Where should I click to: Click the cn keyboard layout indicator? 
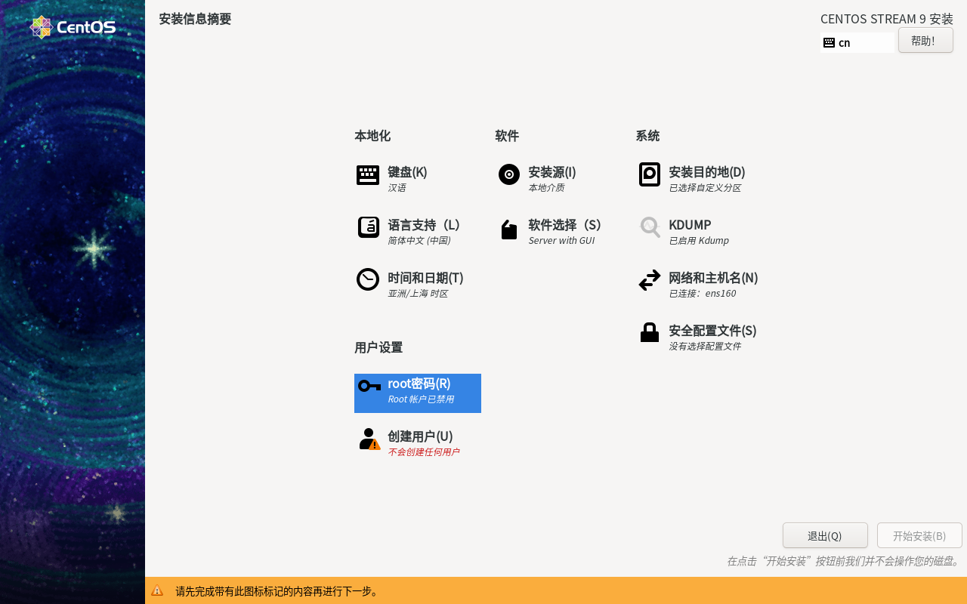[x=857, y=42]
